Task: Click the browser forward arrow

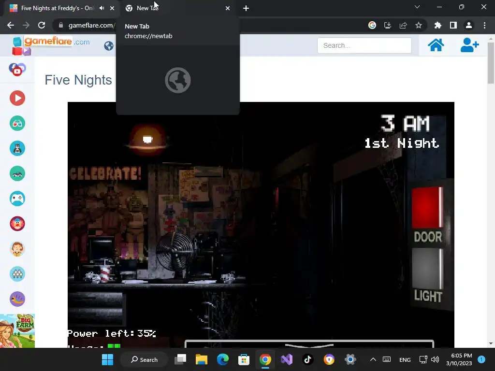Action: 26,25
